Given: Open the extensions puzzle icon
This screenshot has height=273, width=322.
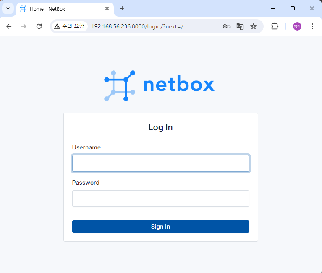Looking at the screenshot, I should click(275, 26).
